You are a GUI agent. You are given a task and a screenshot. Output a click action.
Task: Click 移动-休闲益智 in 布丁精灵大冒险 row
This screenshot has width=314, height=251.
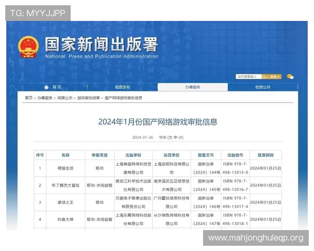pos(99,185)
